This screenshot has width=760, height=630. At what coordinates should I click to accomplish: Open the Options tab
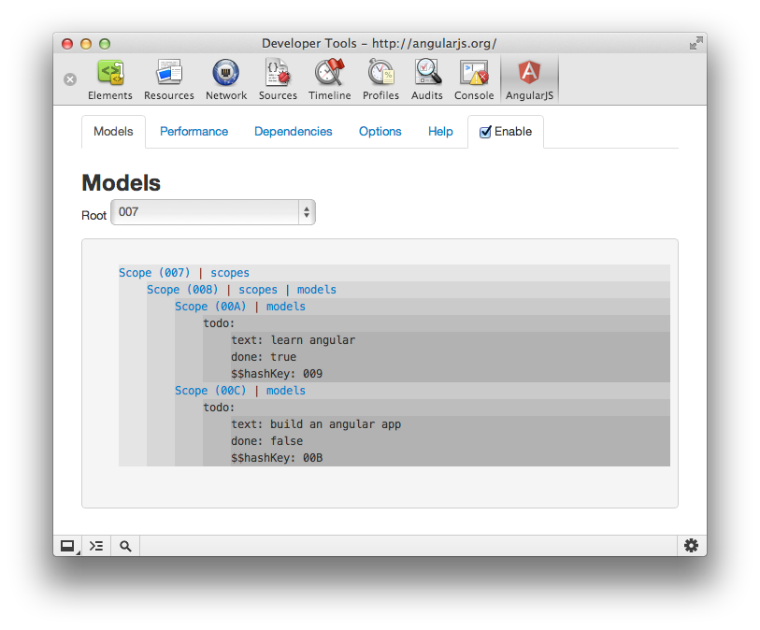380,132
